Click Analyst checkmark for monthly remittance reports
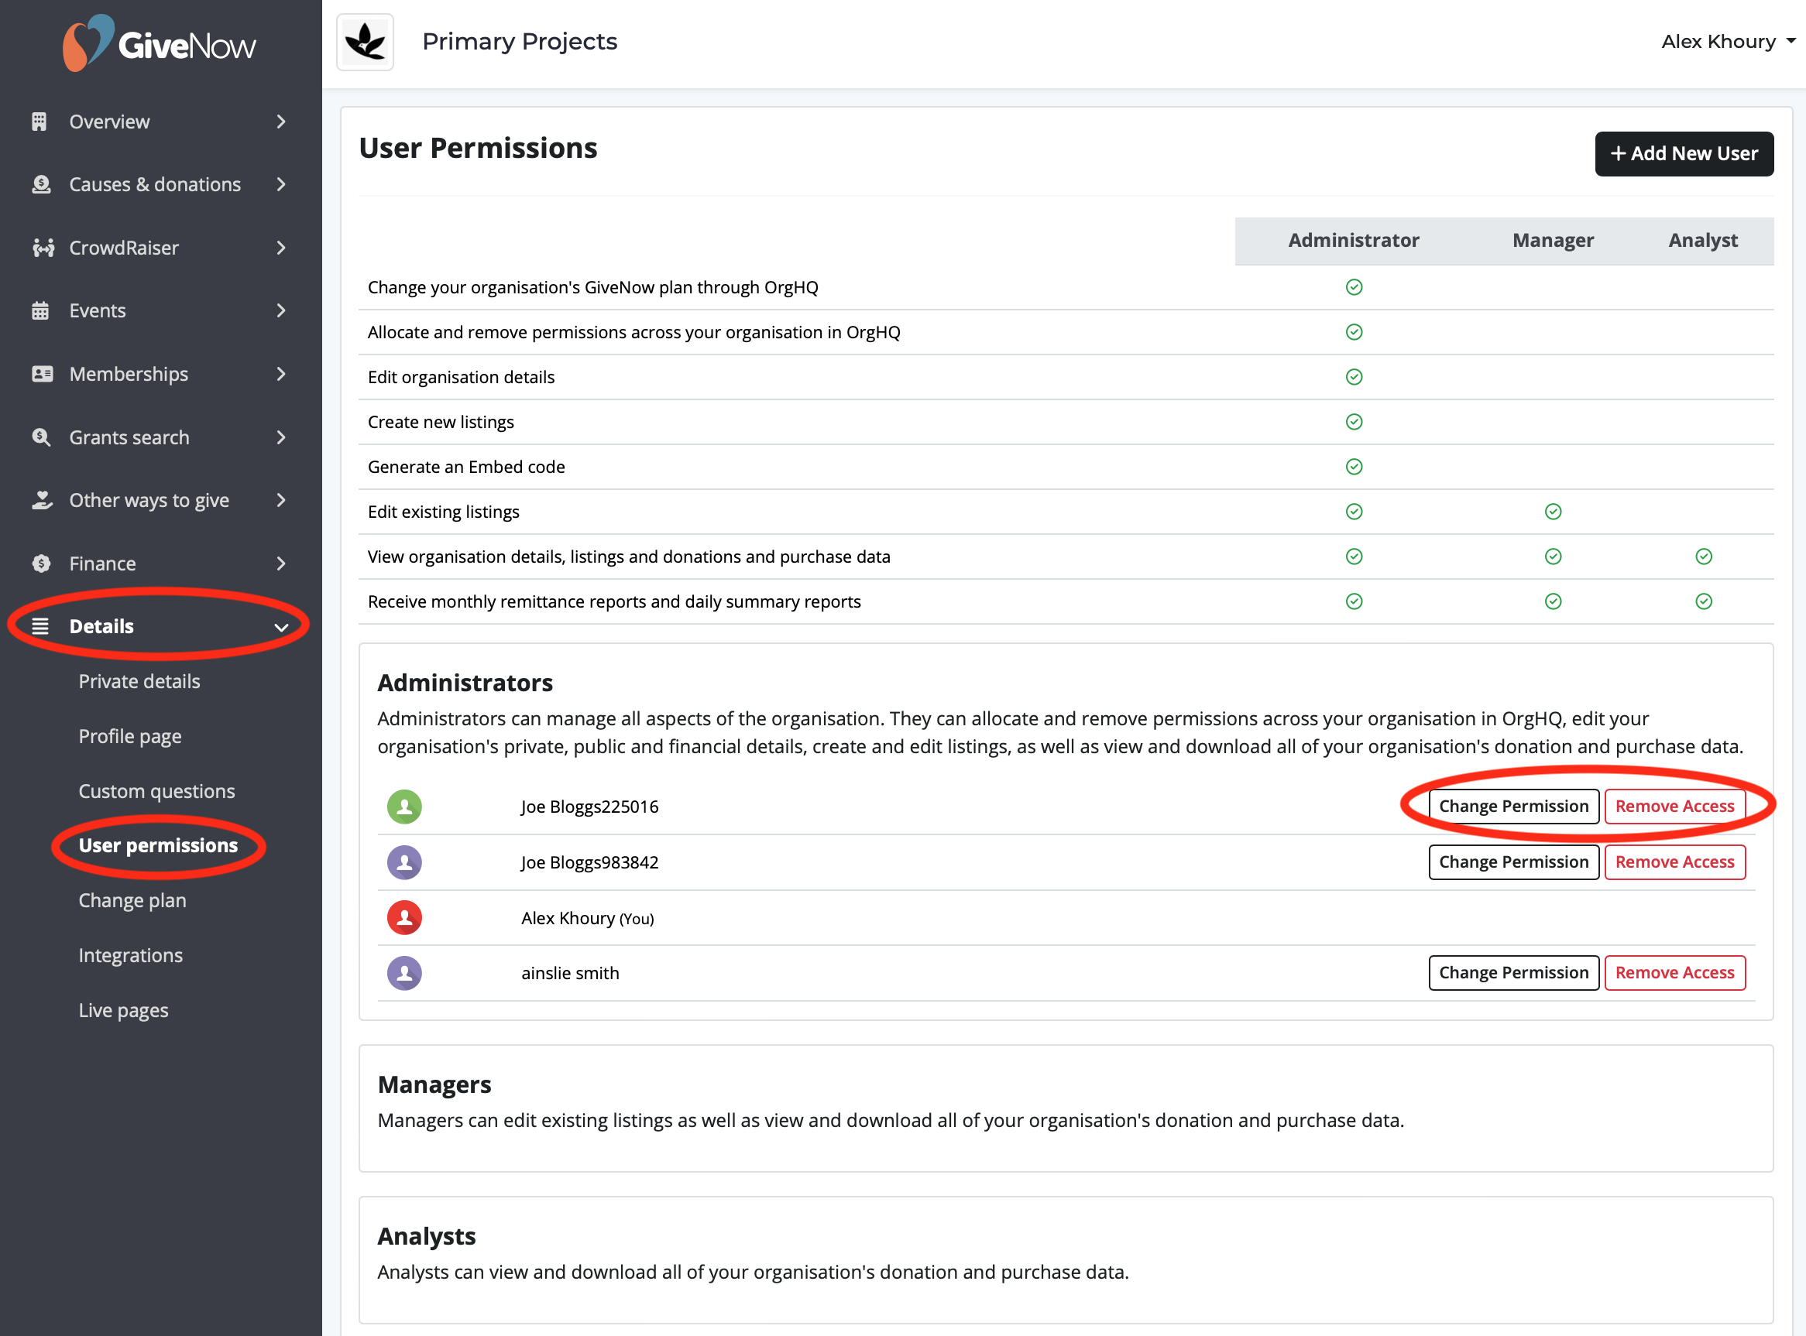Viewport: 1806px width, 1336px height. coord(1703,601)
